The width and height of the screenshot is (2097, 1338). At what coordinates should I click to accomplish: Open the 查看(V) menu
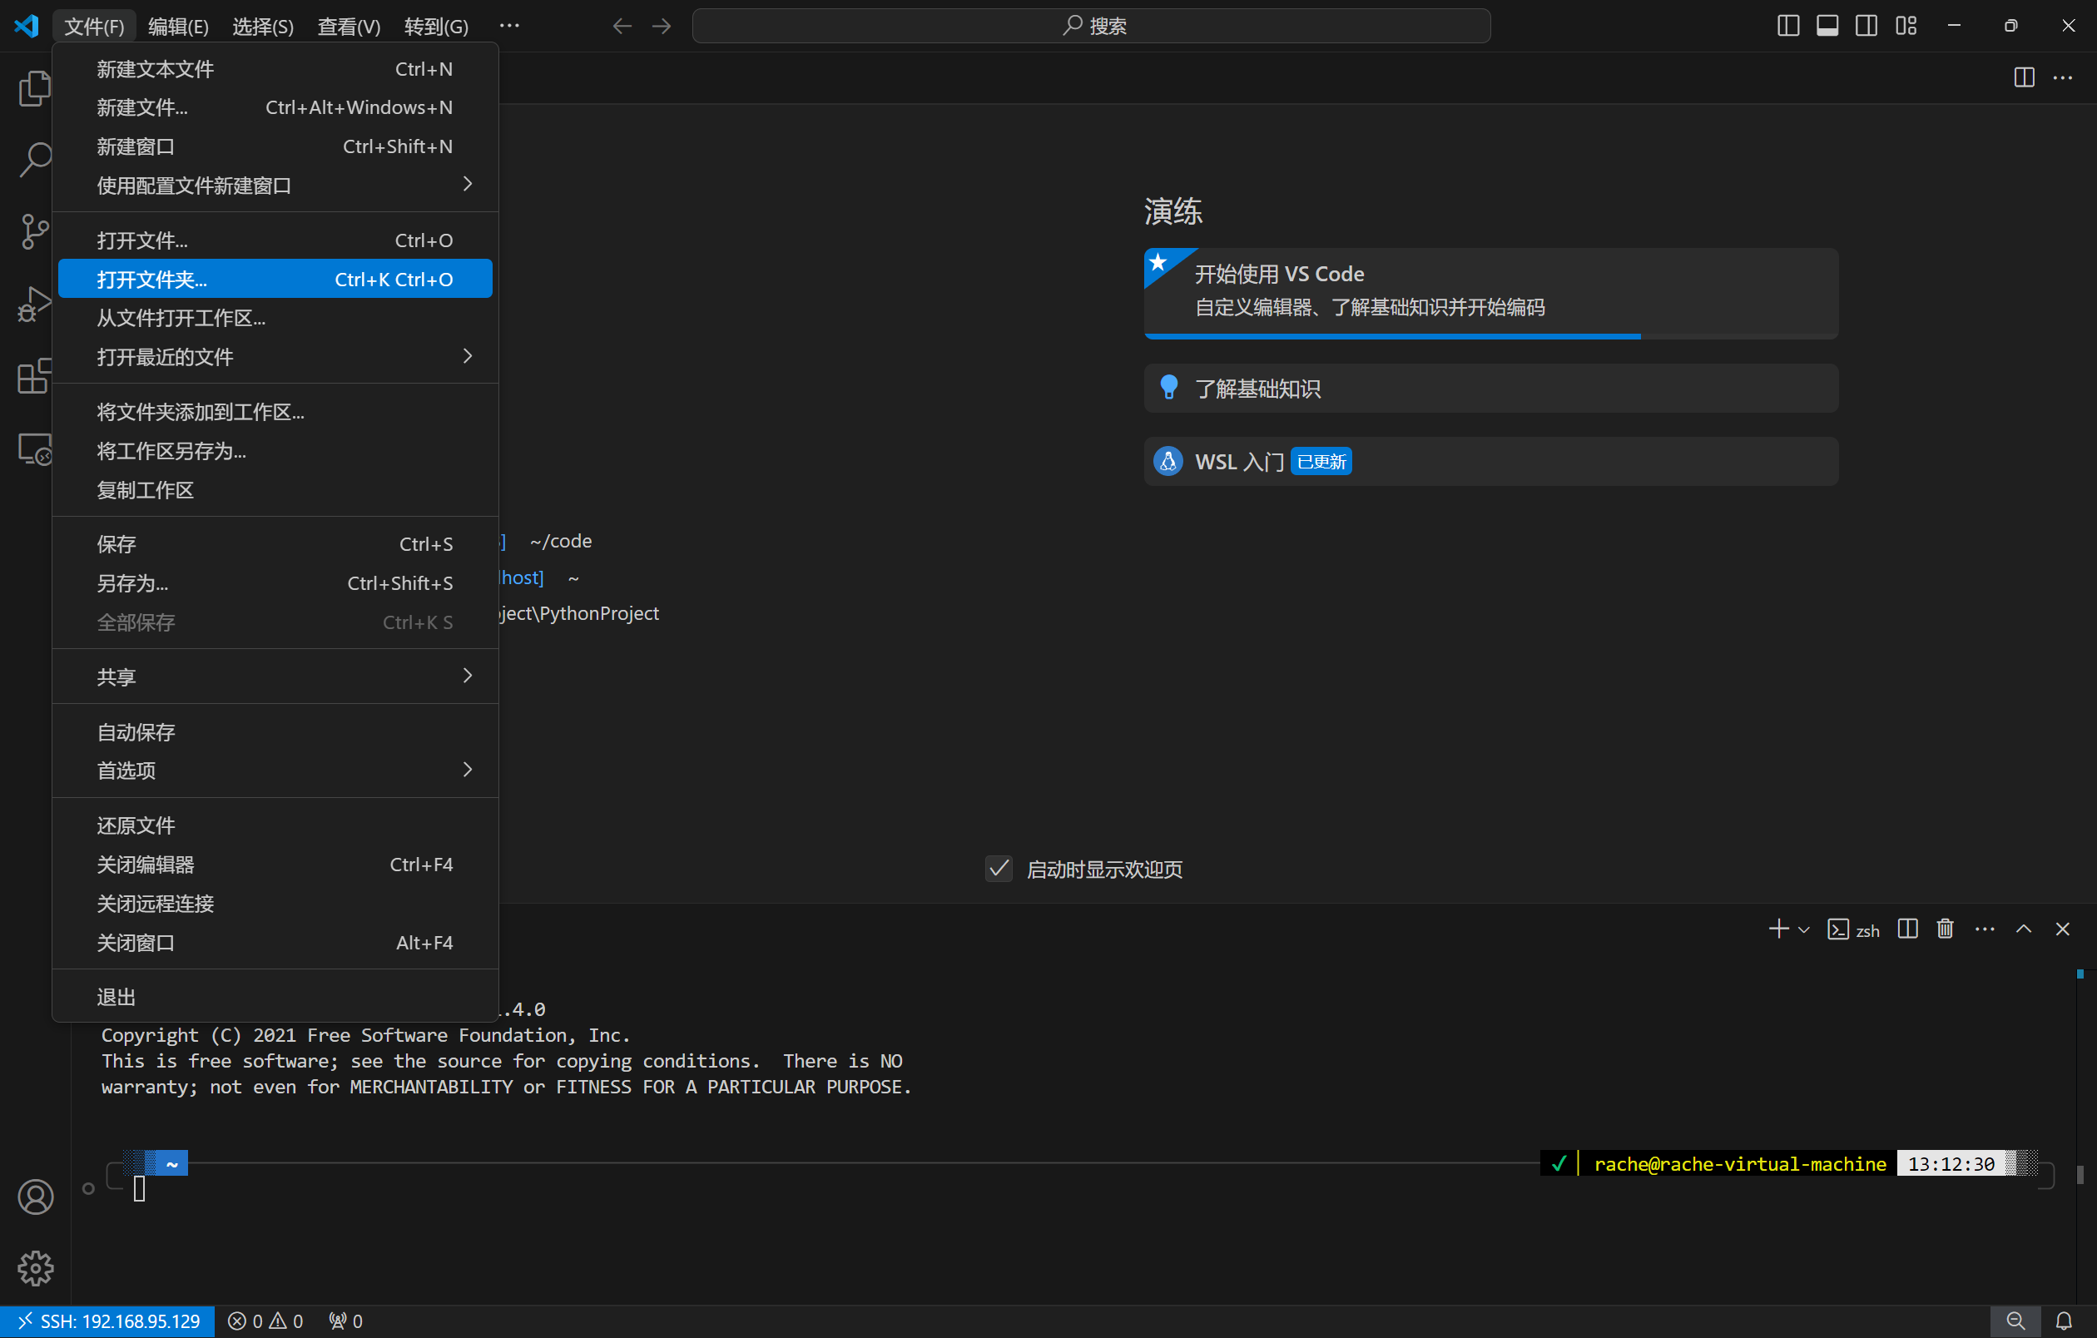click(x=349, y=26)
